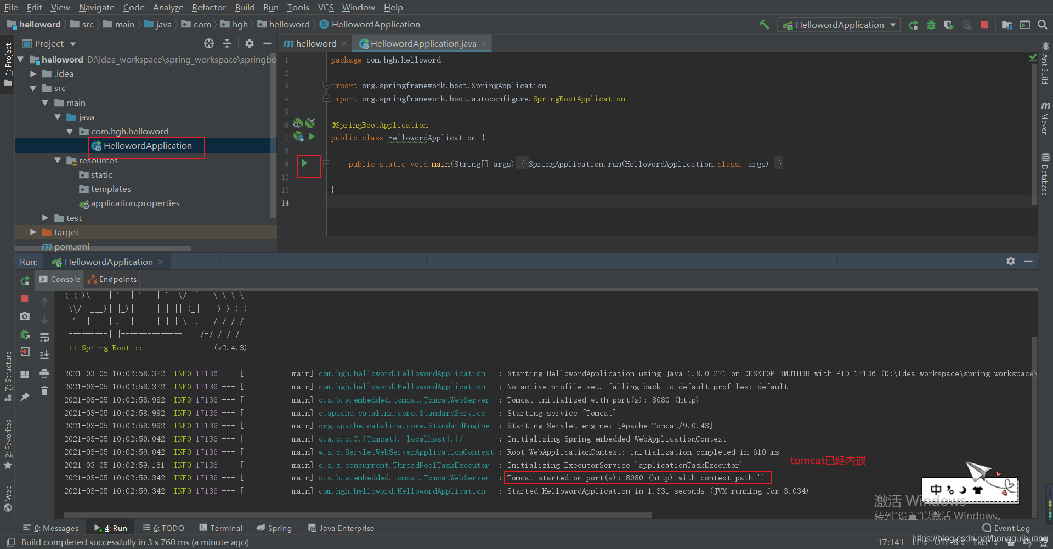Collapse all nodes in Project panel
The width and height of the screenshot is (1053, 549).
click(x=227, y=43)
